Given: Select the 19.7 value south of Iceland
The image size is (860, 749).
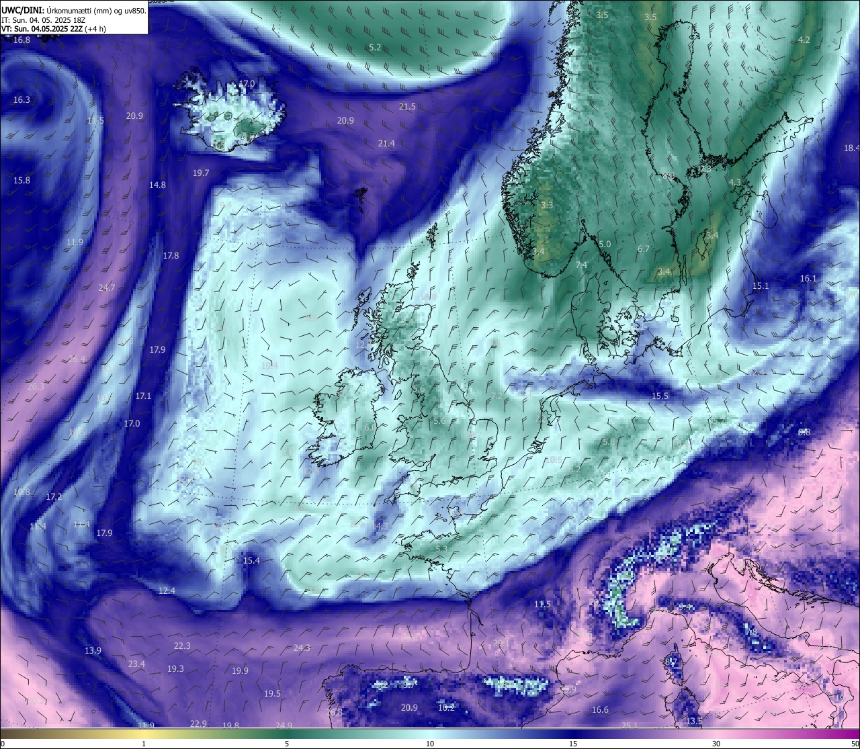Looking at the screenshot, I should (x=201, y=173).
